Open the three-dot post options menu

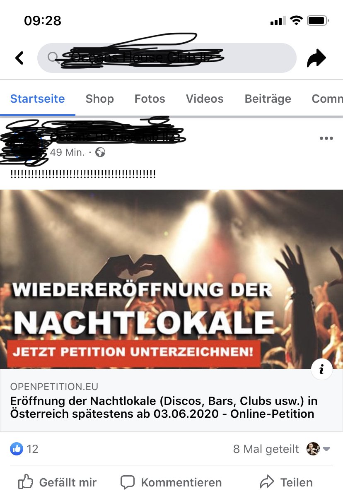click(326, 138)
